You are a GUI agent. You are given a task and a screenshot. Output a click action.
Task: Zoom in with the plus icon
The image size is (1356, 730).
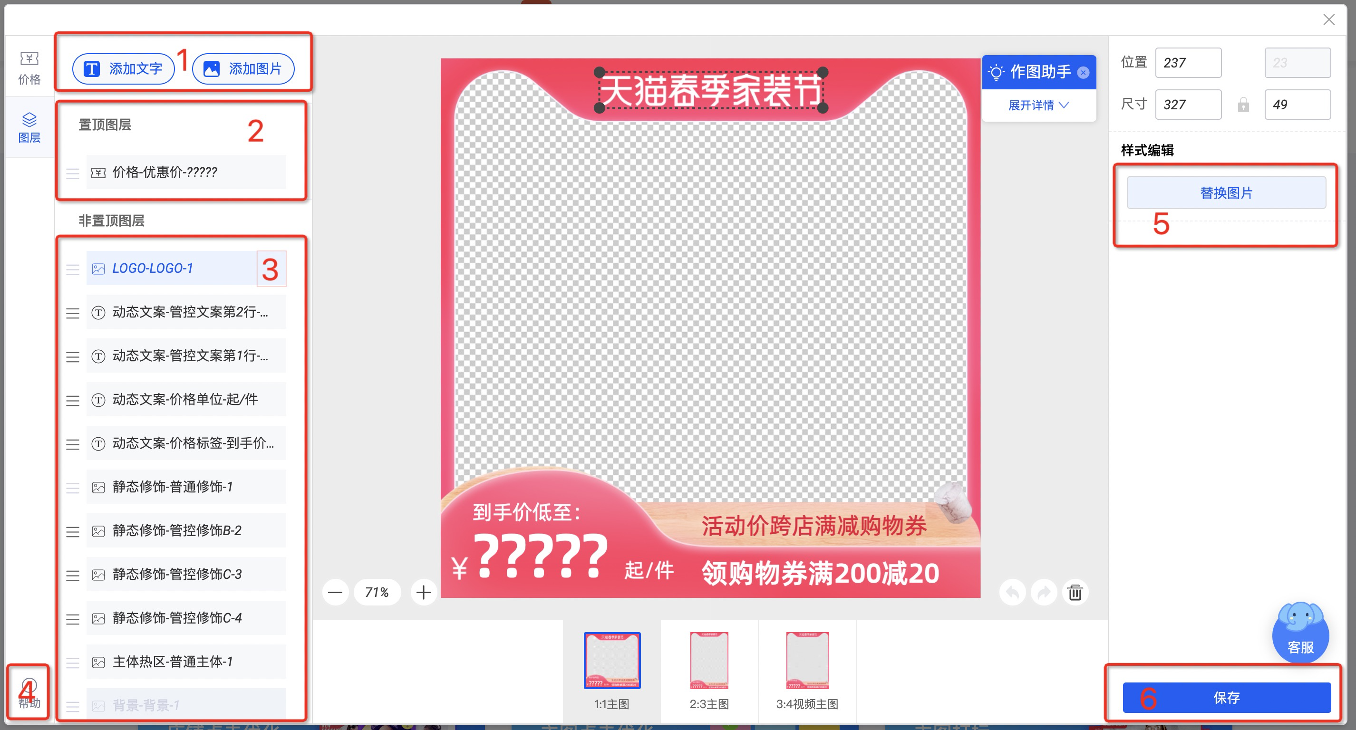pos(423,592)
